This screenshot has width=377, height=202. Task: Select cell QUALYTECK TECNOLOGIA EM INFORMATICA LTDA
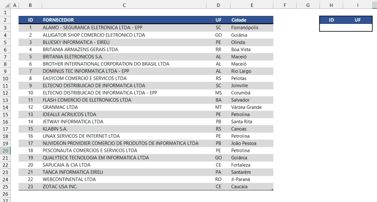(x=124, y=158)
